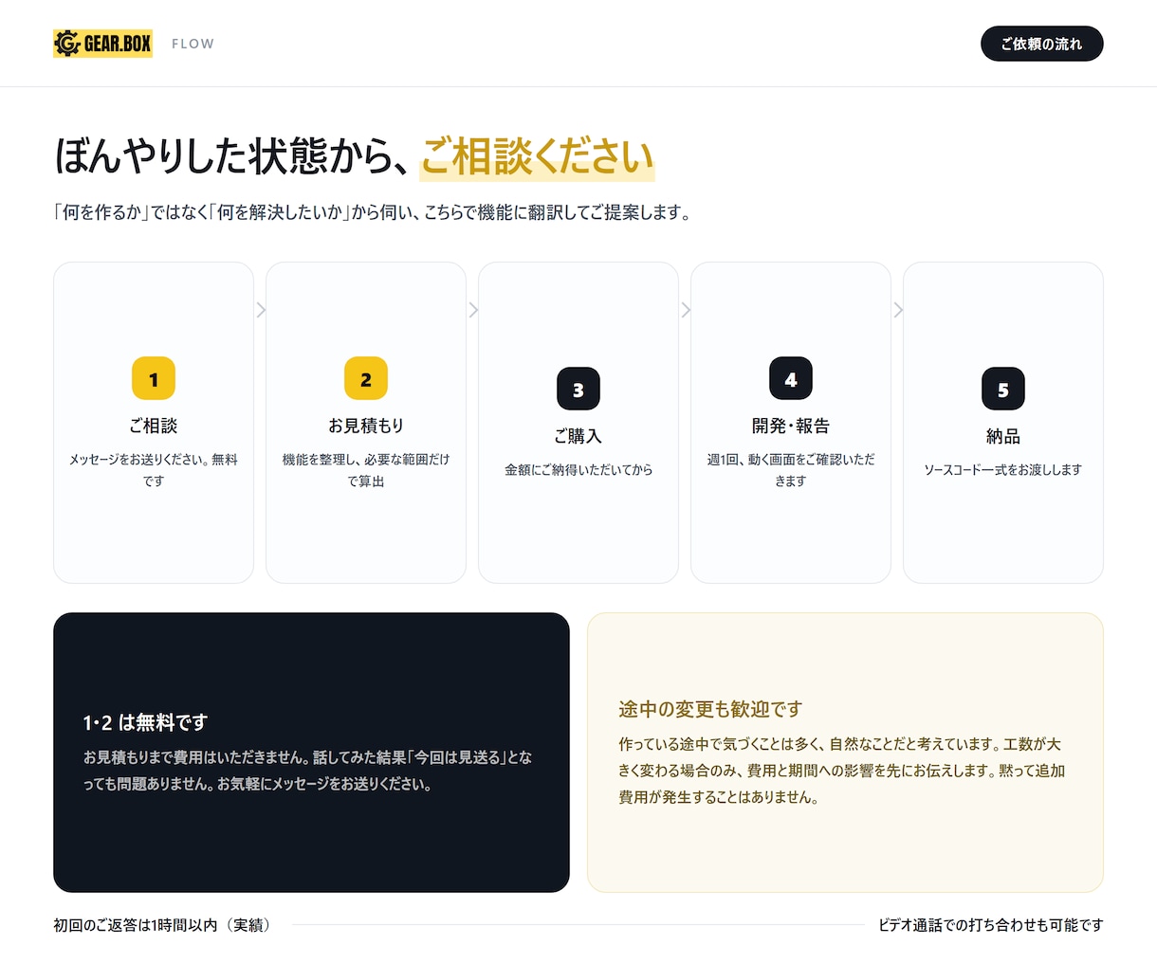Image resolution: width=1157 pixels, height=963 pixels.
Task: Click the dark step 4 badge
Action: pyautogui.click(x=791, y=379)
